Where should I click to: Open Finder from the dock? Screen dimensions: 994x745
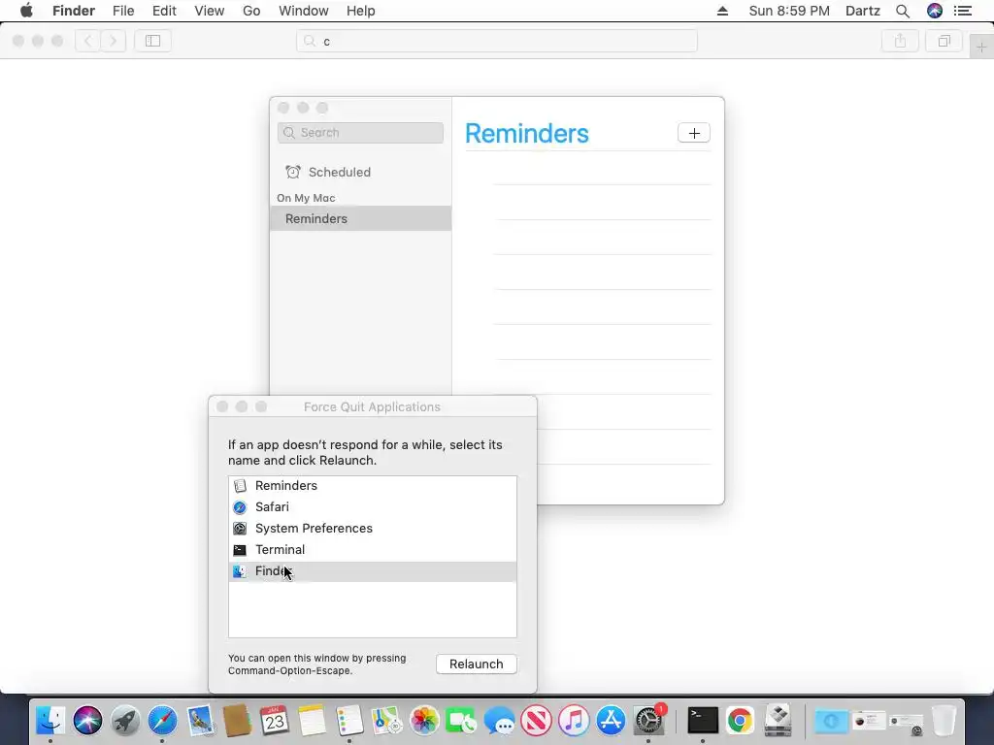tap(50, 721)
